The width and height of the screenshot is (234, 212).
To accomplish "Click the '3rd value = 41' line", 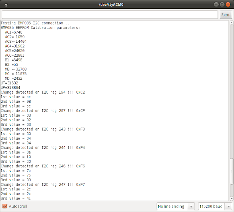I will (16, 198).
